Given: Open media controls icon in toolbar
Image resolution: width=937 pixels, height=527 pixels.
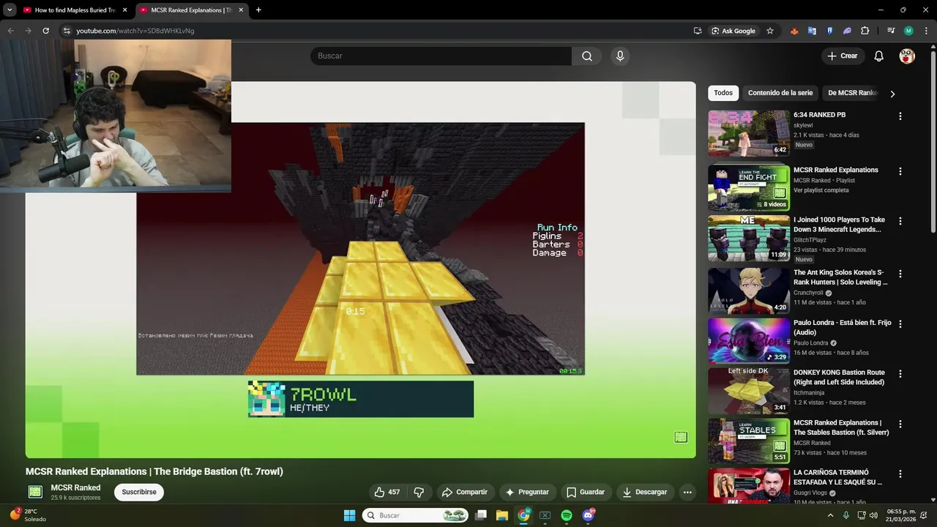Looking at the screenshot, I should (891, 31).
